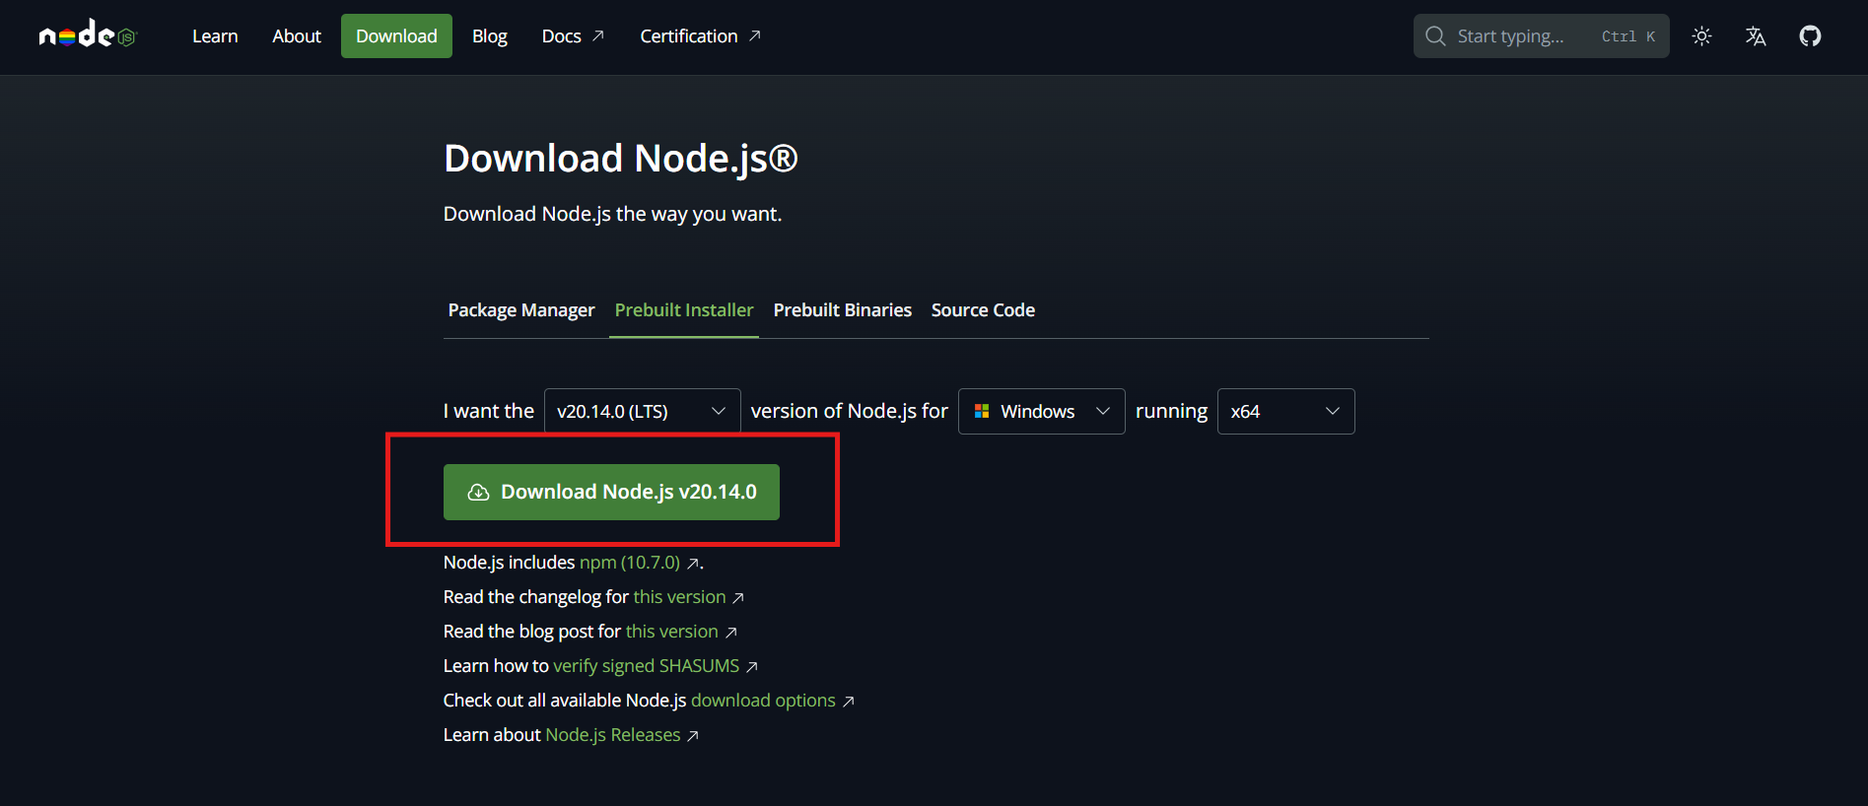This screenshot has height=806, width=1868.
Task: Toggle the light/dark theme sun icon
Action: pos(1701,36)
